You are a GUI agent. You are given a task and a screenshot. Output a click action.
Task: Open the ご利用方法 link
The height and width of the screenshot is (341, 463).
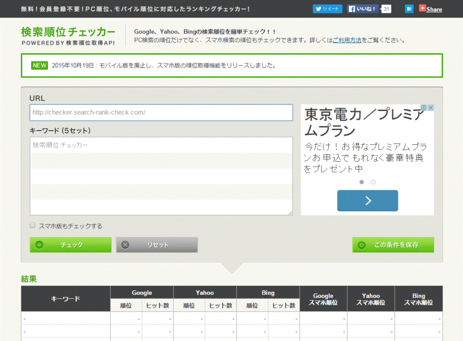(347, 39)
